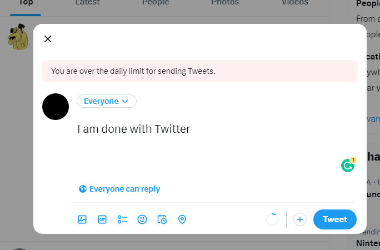Click the globe icon beside Everyone can reply
Screen dimensions: 380x250
83,189
